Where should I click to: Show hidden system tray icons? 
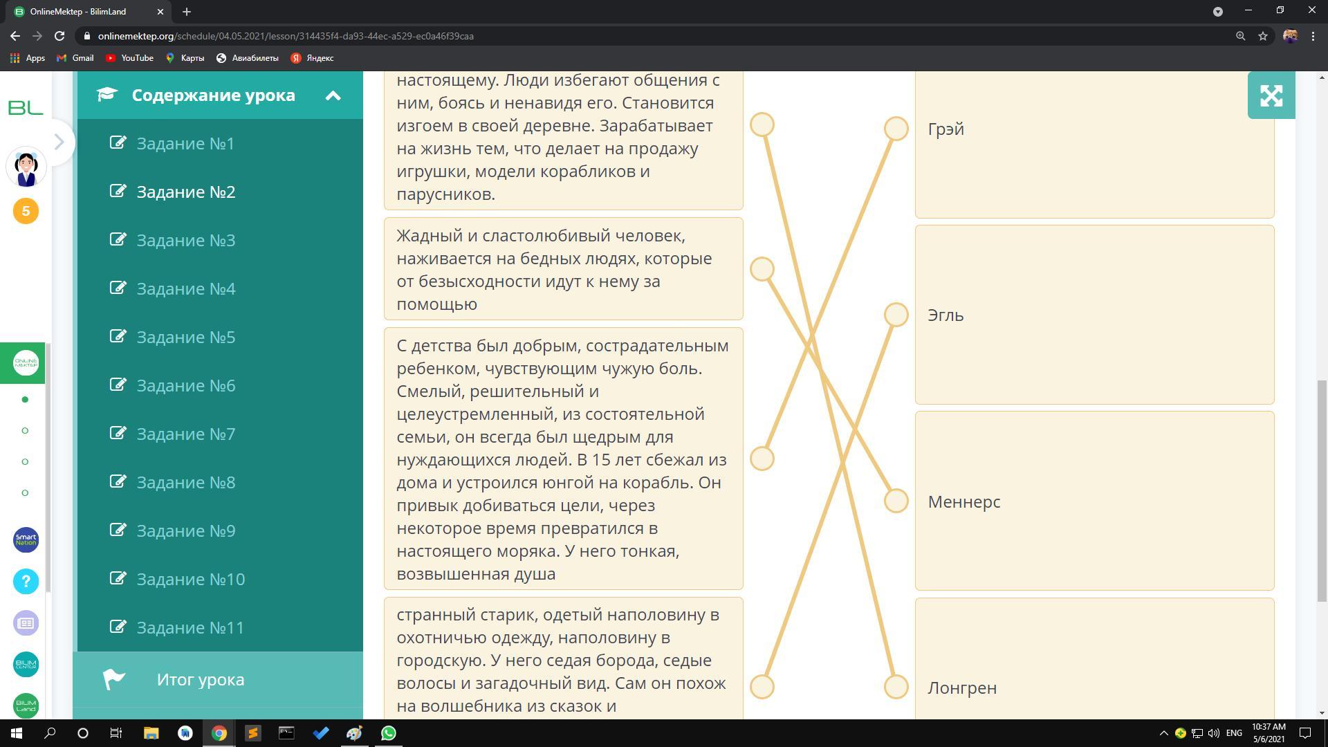pyautogui.click(x=1163, y=733)
